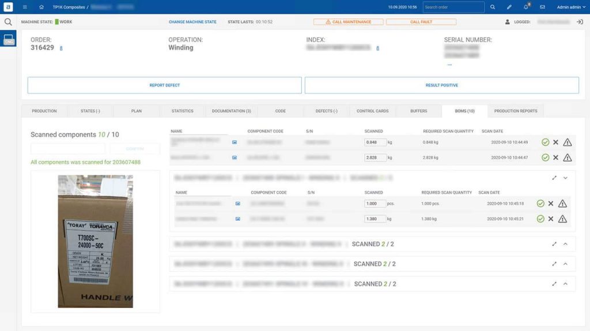Confirm green check for 2.828 kg row

pyautogui.click(x=545, y=157)
